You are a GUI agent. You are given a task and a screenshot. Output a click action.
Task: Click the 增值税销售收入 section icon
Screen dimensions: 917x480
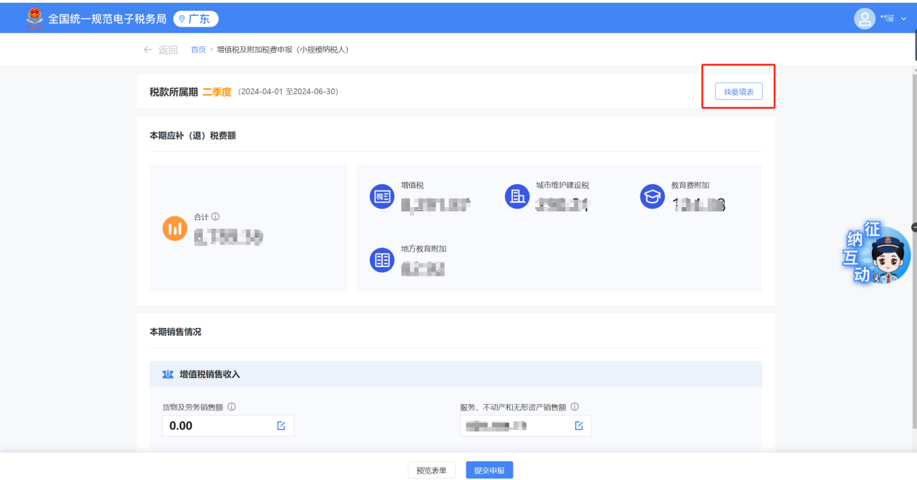pos(168,374)
